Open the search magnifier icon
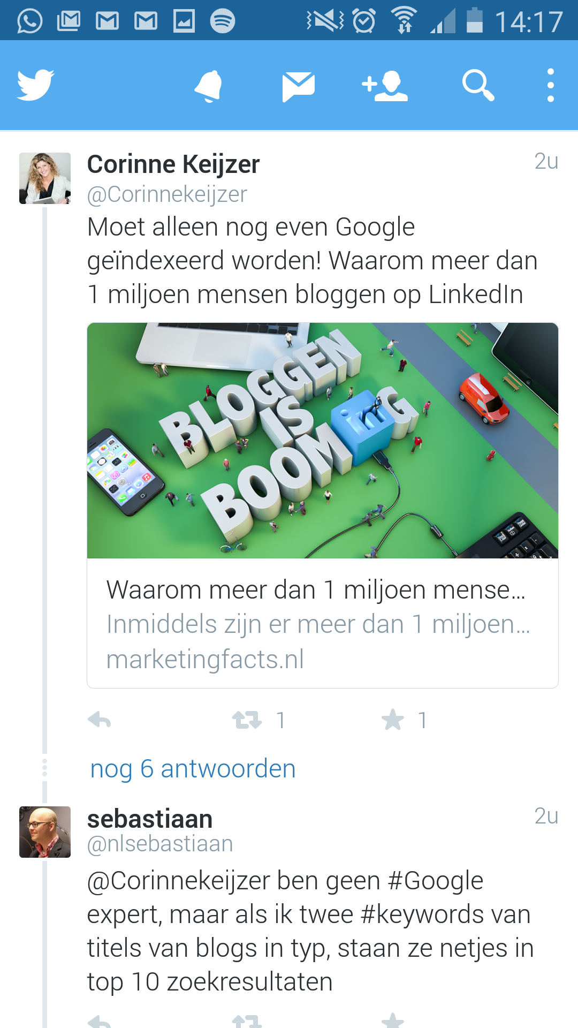Viewport: 578px width, 1028px height. (478, 85)
